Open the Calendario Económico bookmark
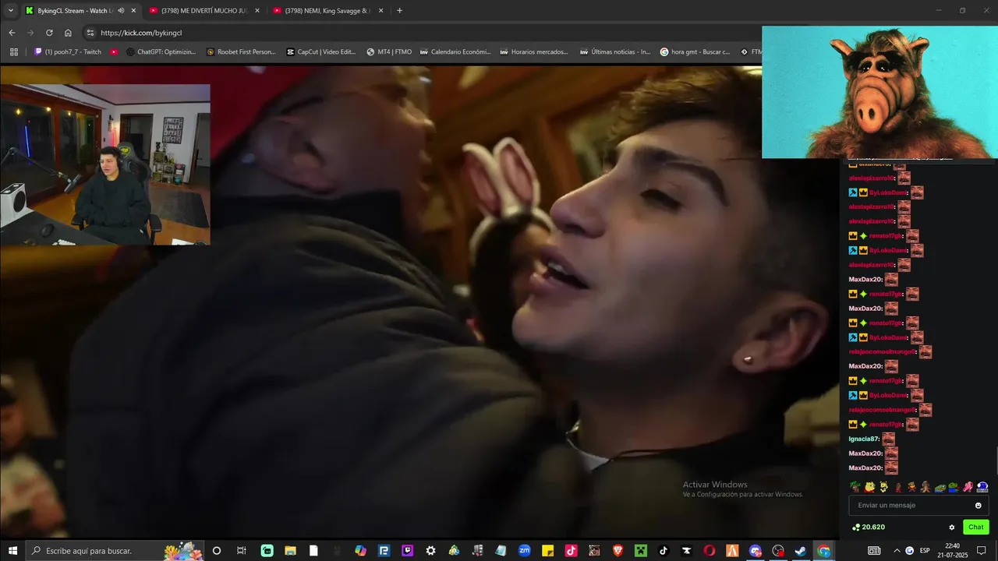Screen dimensions: 998x561 point(455,52)
